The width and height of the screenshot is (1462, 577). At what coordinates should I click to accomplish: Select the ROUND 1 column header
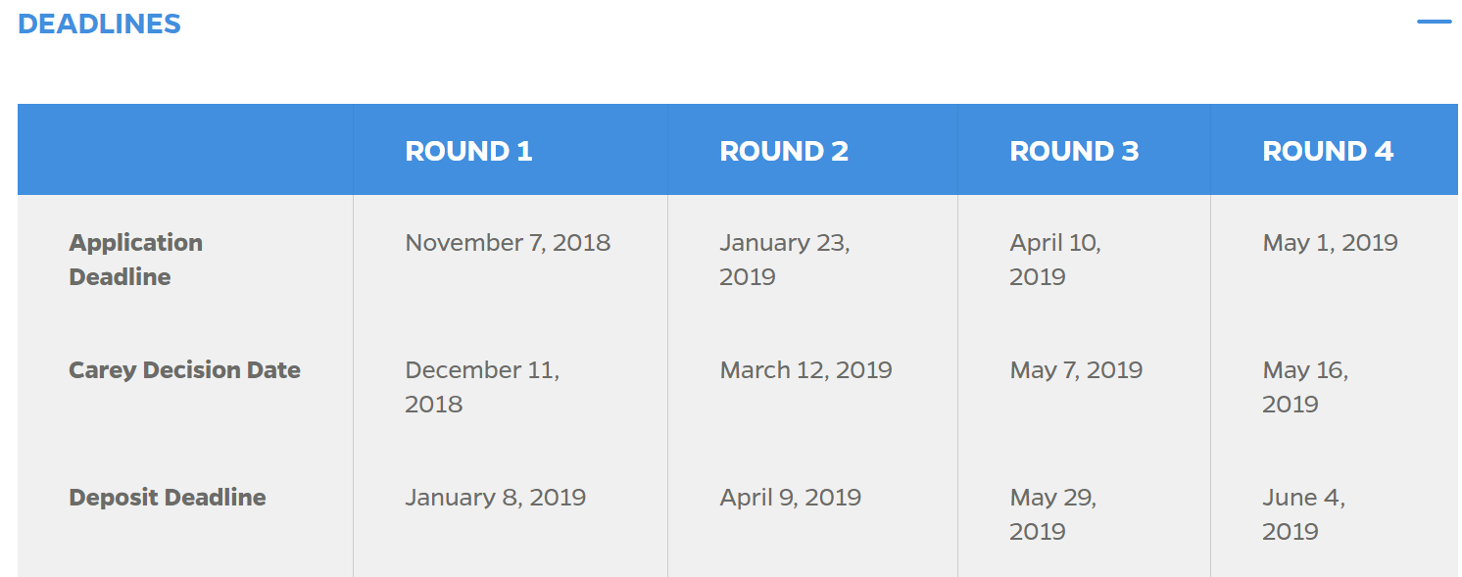(468, 151)
